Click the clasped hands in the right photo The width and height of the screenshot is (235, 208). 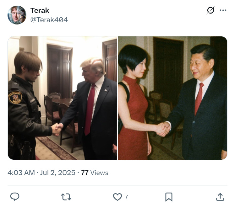coord(163,129)
